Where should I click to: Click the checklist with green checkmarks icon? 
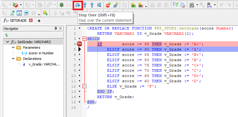pos(176,5)
